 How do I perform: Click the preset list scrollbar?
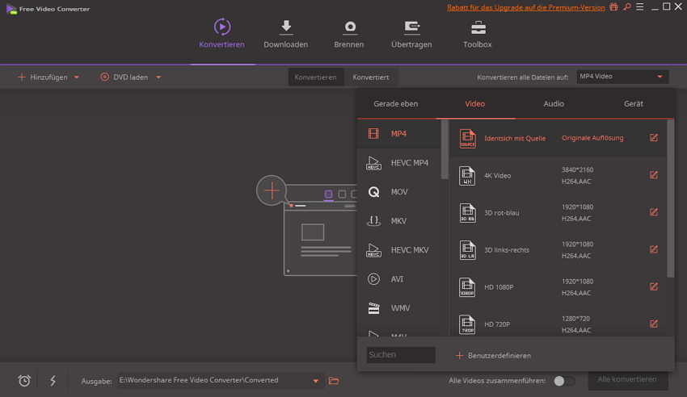coord(670,198)
